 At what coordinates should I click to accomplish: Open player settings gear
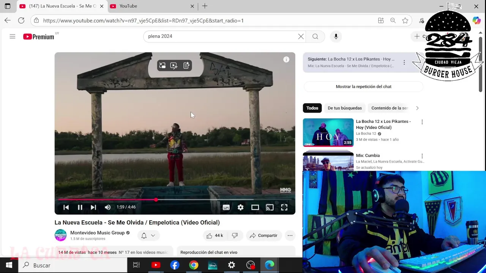click(240, 207)
